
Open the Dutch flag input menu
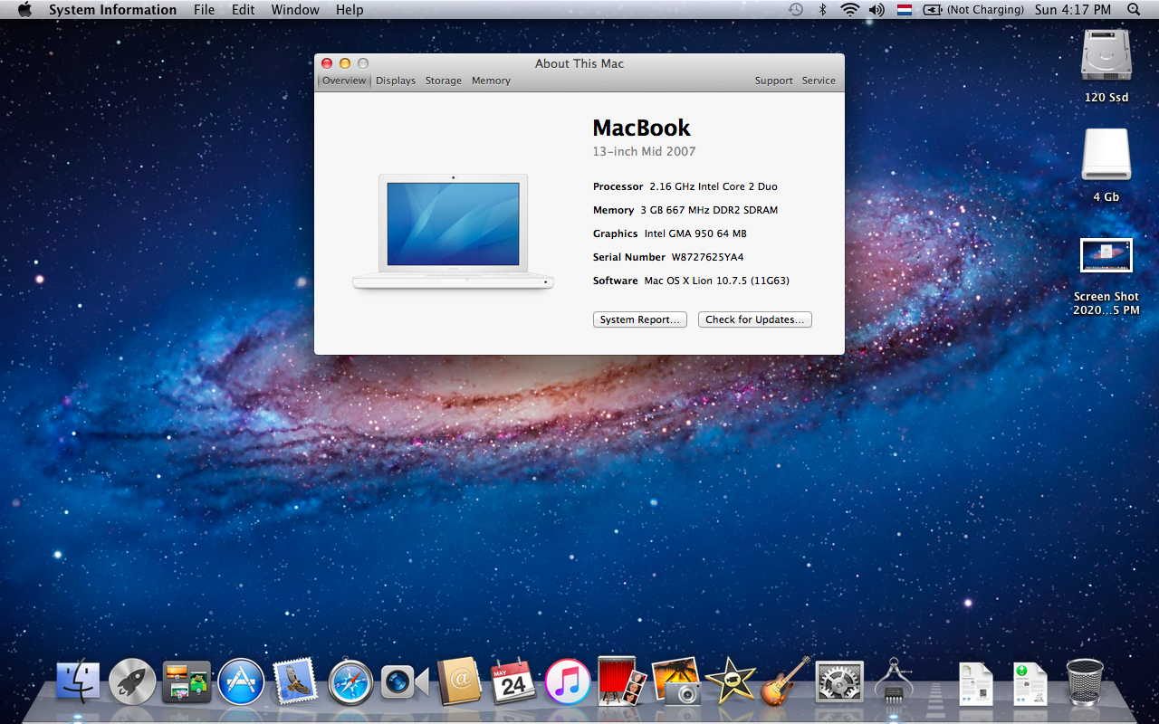905,10
